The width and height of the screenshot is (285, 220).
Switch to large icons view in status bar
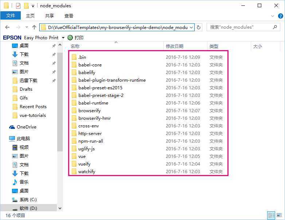click(279, 215)
